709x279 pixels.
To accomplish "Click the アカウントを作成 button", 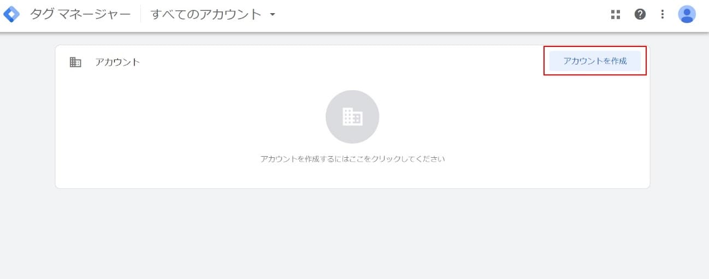I will pyautogui.click(x=595, y=61).
